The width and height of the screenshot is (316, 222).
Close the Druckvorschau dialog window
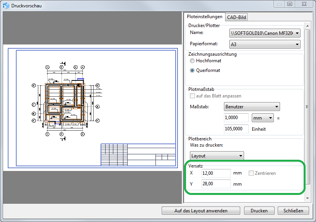302,4
